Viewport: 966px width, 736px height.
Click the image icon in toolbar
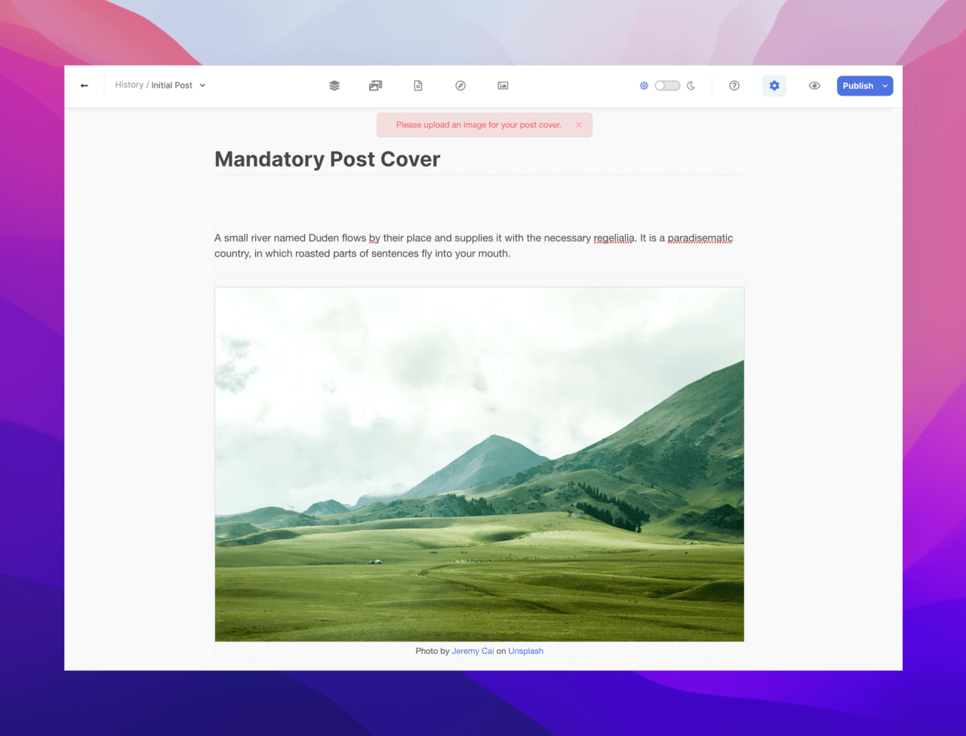point(503,86)
